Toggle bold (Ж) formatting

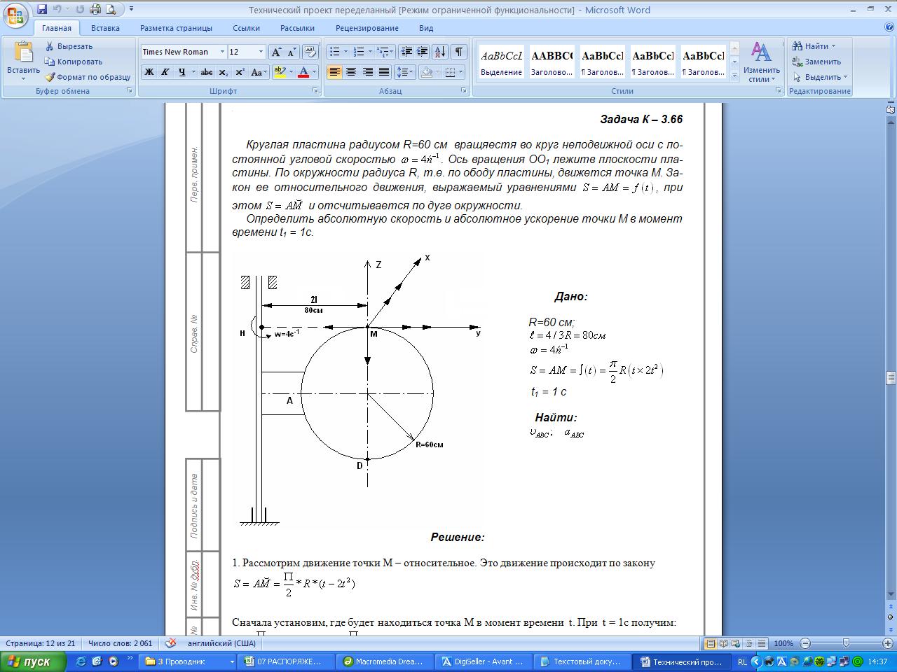tap(149, 71)
